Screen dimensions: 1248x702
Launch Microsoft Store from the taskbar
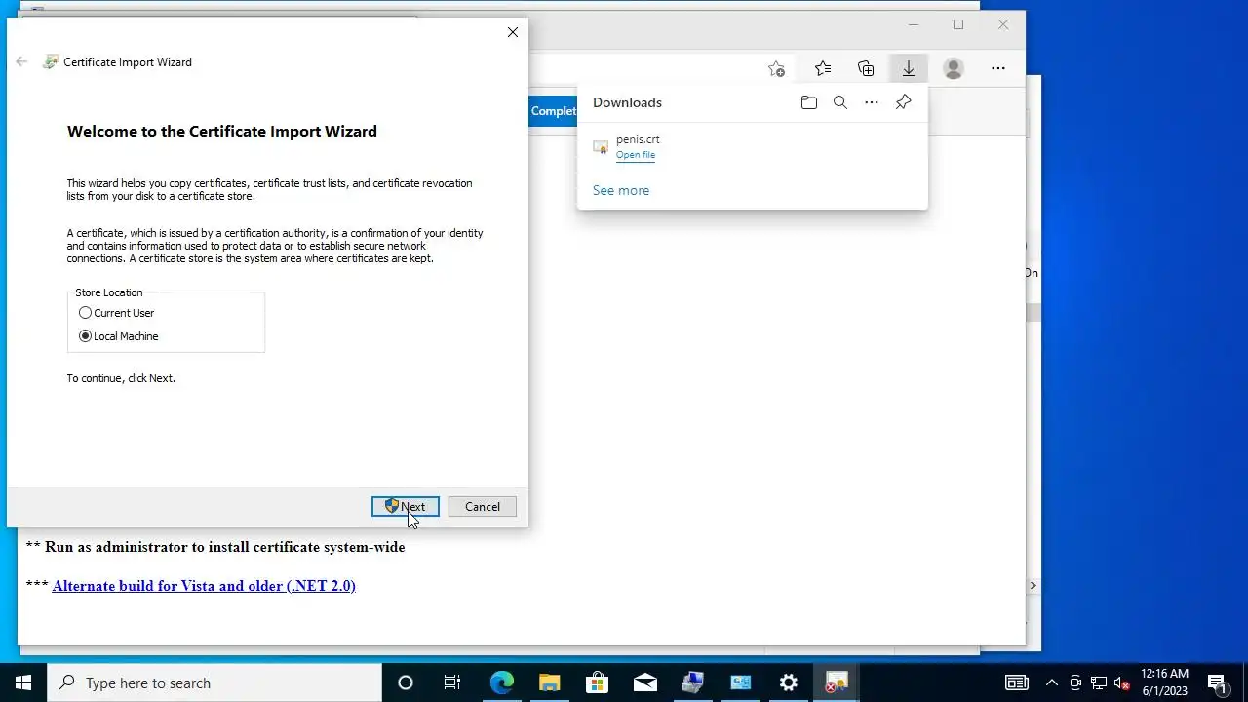point(597,682)
